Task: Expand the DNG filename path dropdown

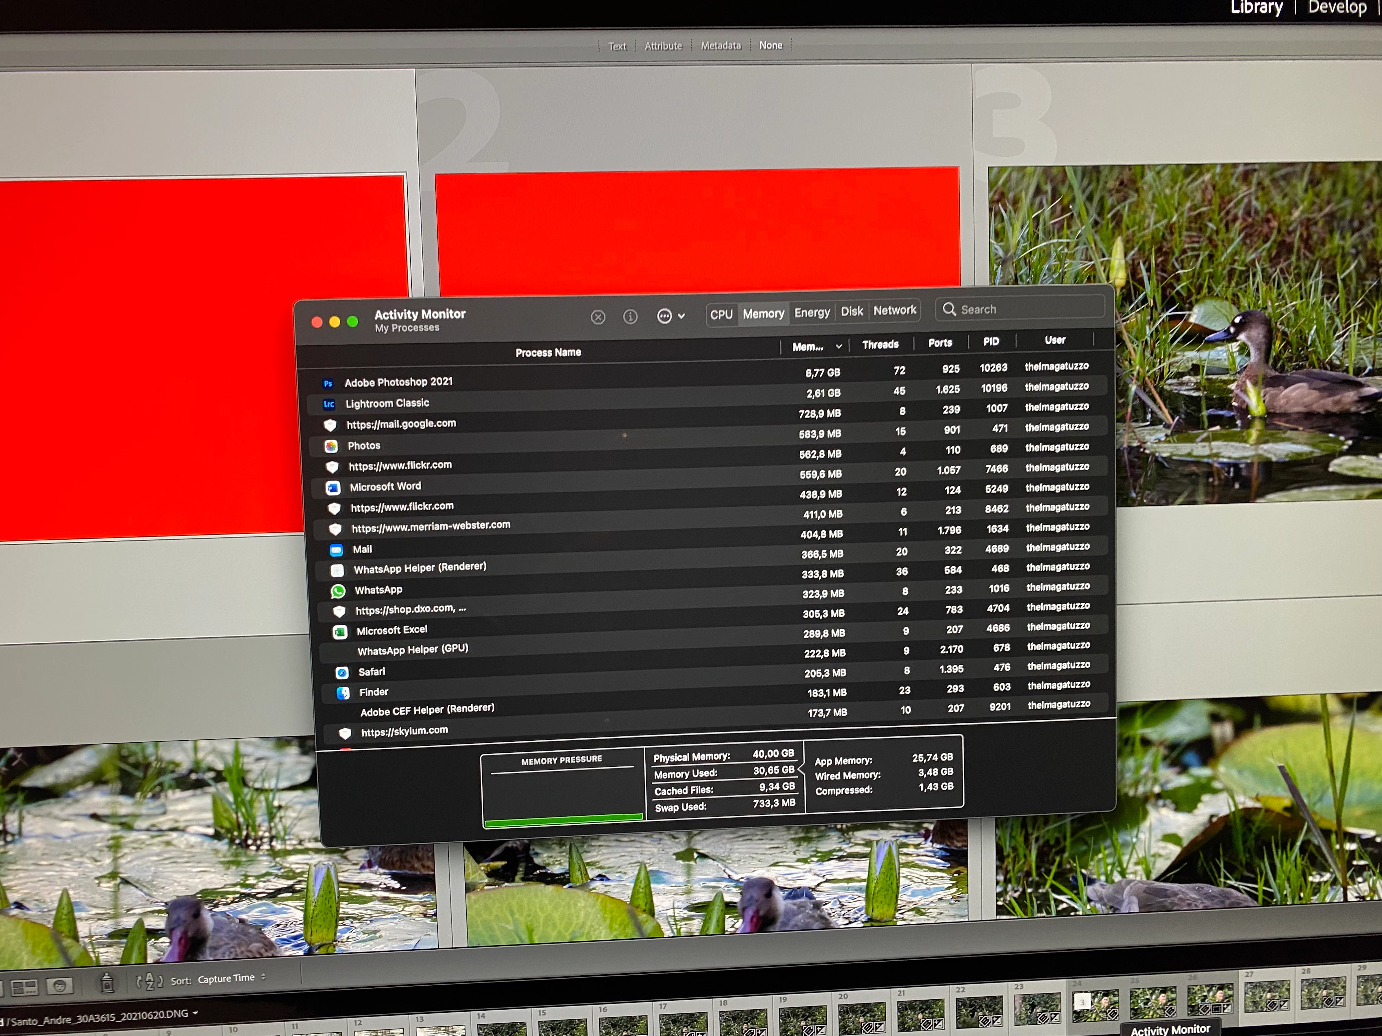Action: point(195,1013)
